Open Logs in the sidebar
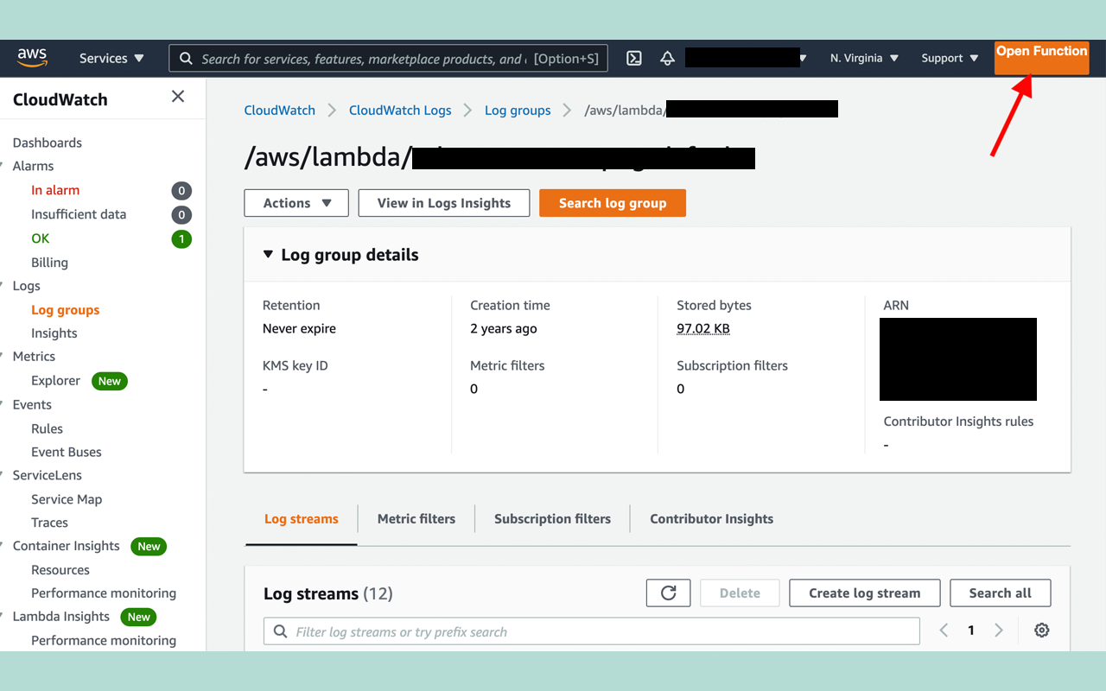This screenshot has height=691, width=1106. 26,286
